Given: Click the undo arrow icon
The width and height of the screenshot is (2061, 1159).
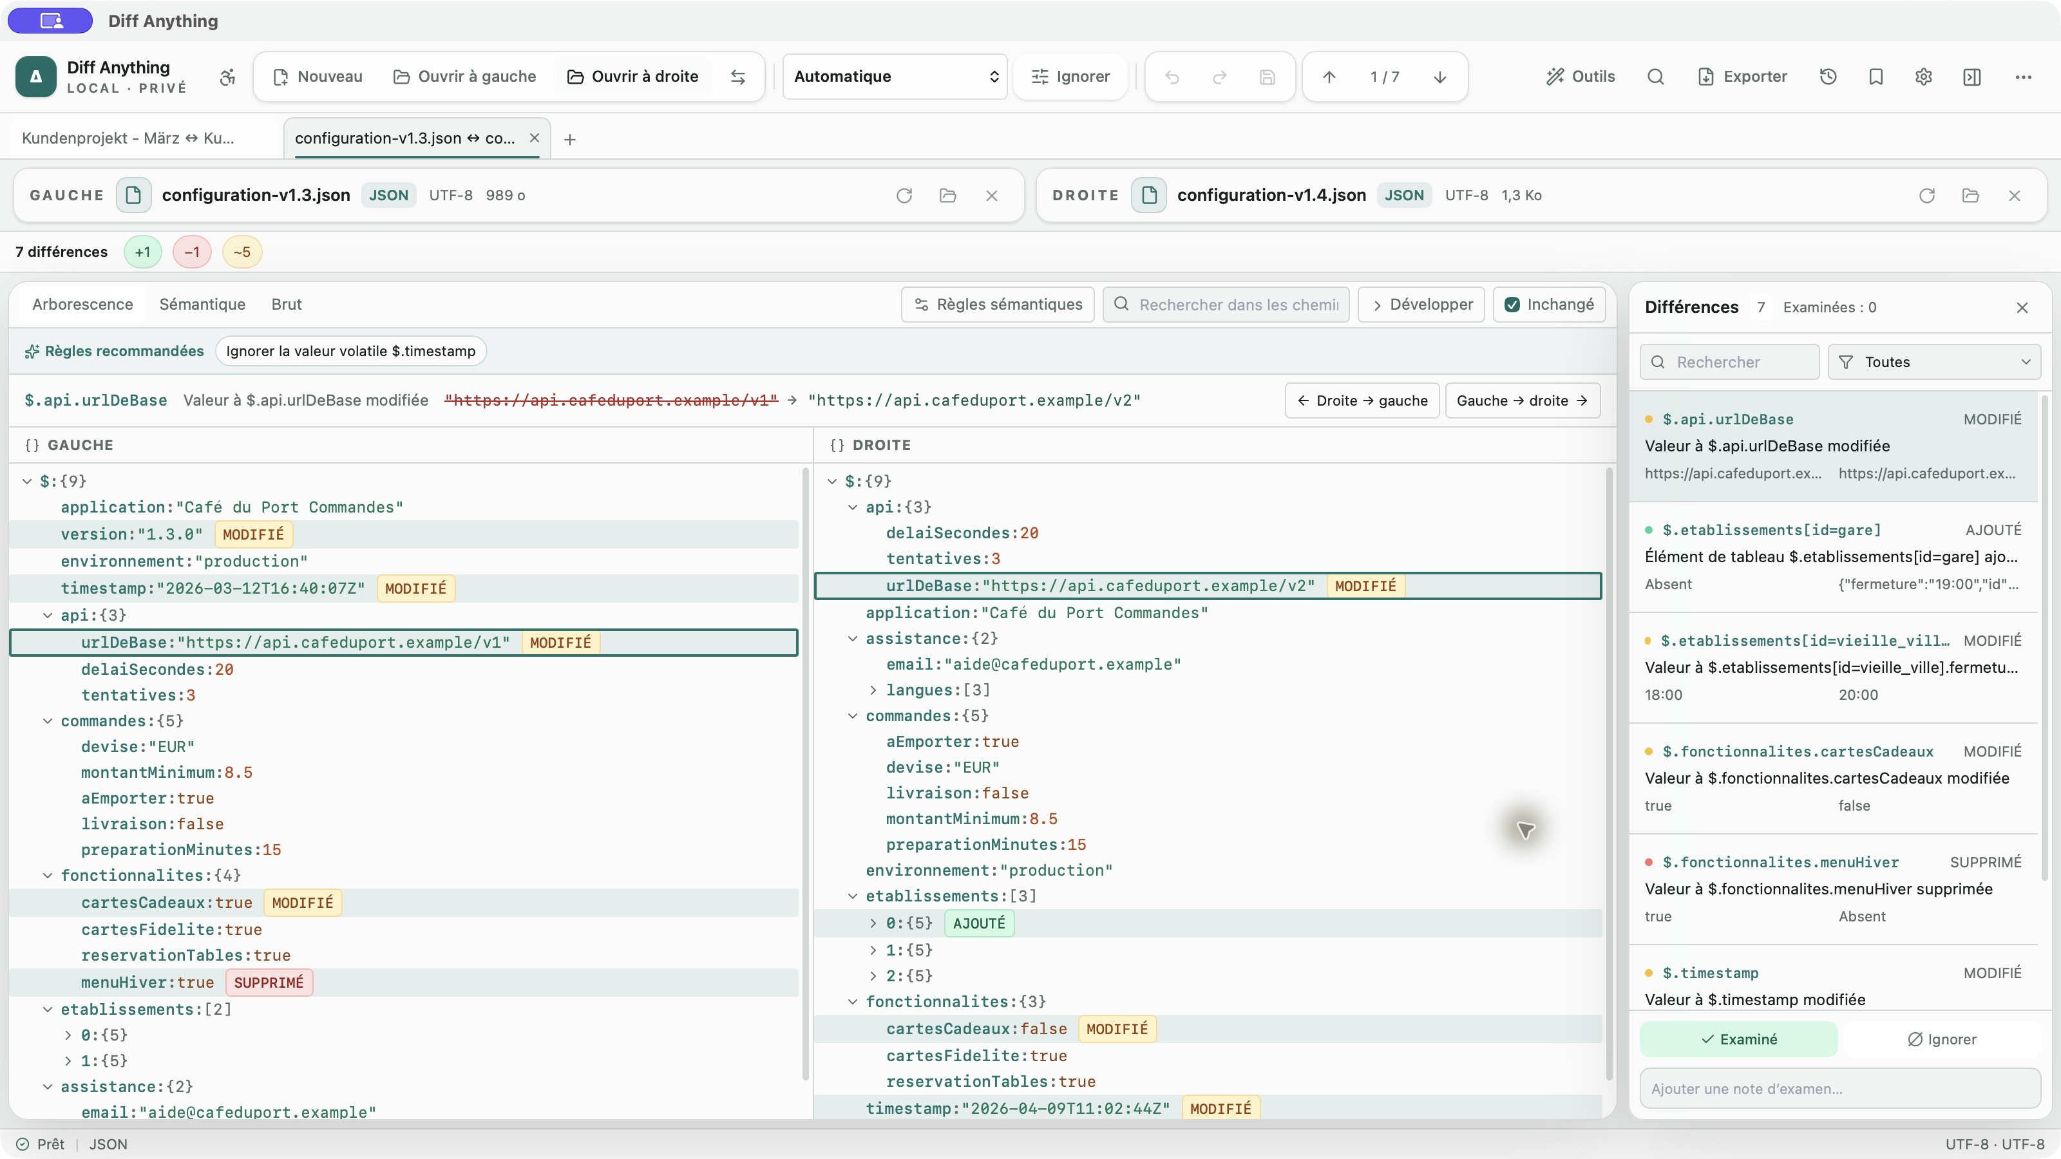Looking at the screenshot, I should click(x=1172, y=77).
